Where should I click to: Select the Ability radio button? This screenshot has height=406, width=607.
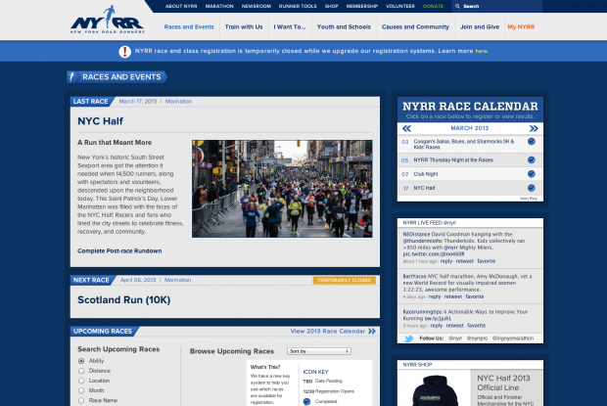pyautogui.click(x=81, y=361)
